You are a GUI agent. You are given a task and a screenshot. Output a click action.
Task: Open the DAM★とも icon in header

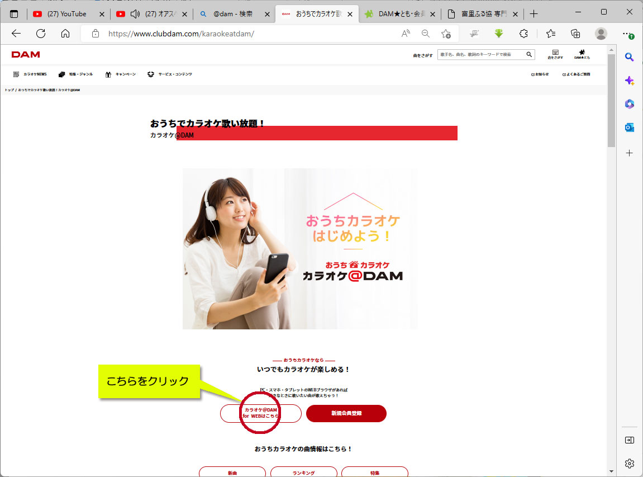coord(582,54)
